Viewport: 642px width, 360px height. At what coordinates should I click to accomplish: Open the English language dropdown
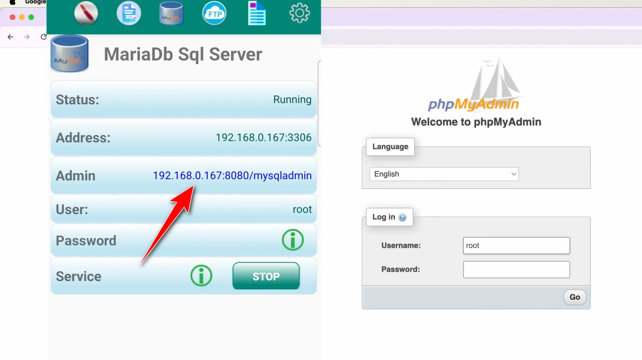click(x=444, y=174)
